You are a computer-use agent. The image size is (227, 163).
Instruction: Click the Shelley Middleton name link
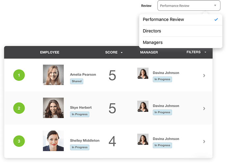[x=85, y=140]
